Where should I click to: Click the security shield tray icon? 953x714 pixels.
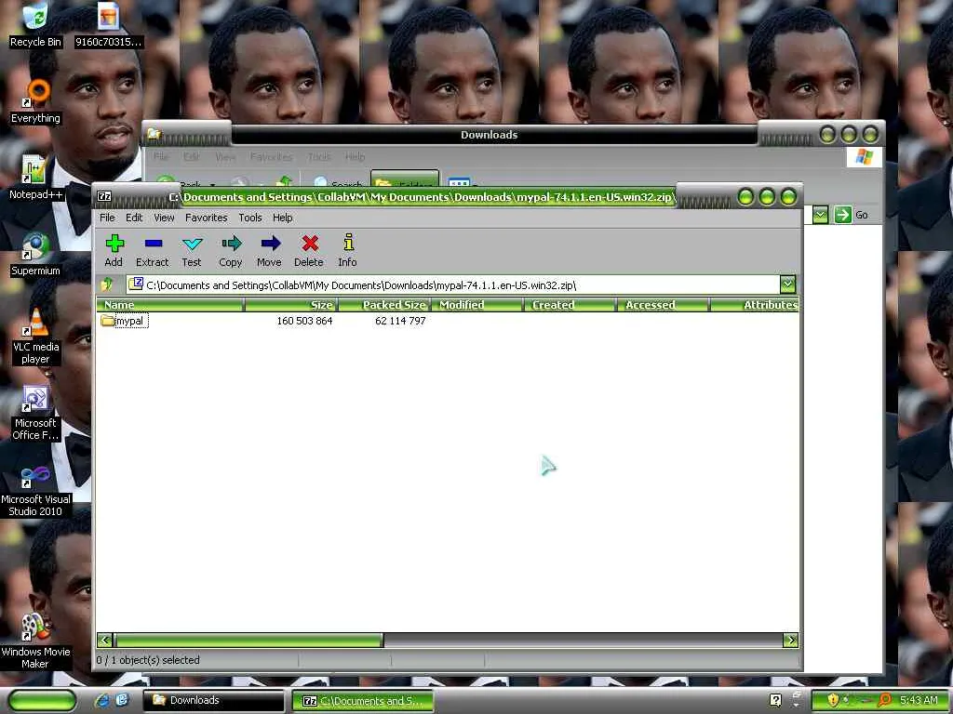pos(833,700)
